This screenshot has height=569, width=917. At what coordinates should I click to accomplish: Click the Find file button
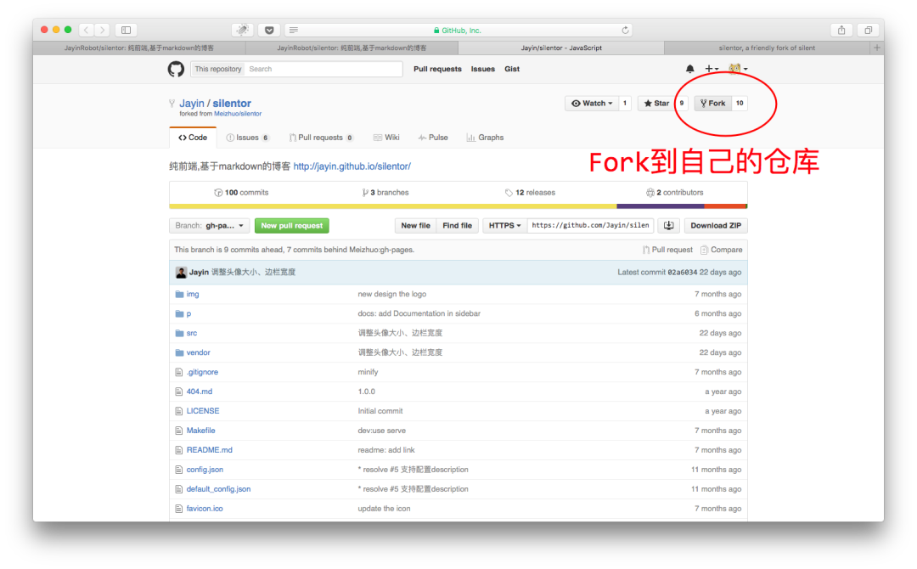[x=458, y=226]
